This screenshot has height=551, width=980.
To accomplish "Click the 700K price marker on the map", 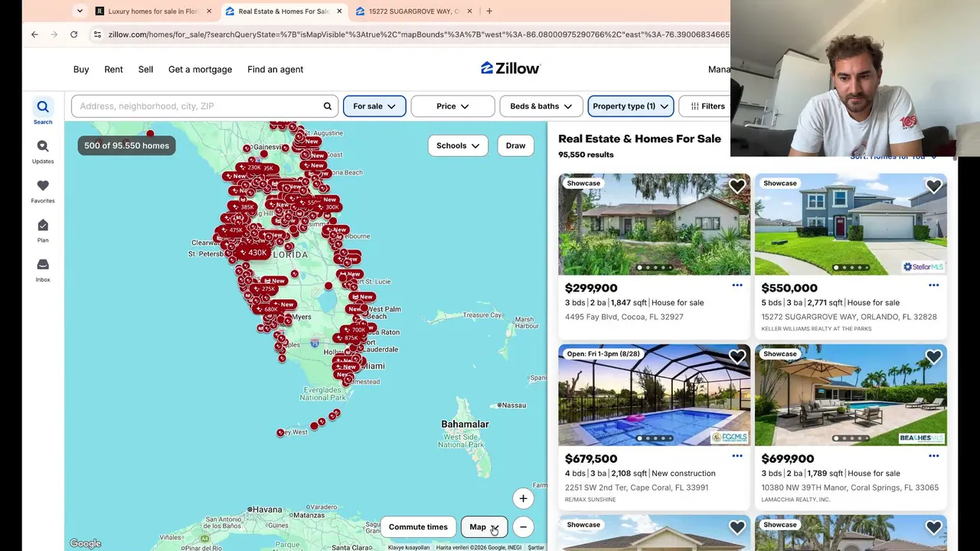I will coord(355,330).
